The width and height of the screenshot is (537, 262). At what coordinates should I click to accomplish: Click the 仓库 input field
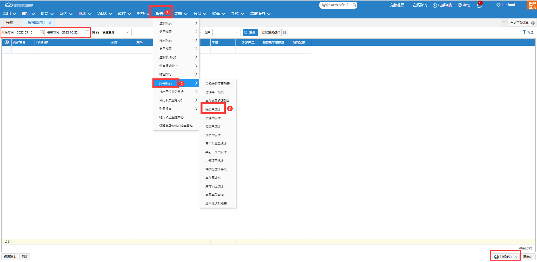(224, 32)
